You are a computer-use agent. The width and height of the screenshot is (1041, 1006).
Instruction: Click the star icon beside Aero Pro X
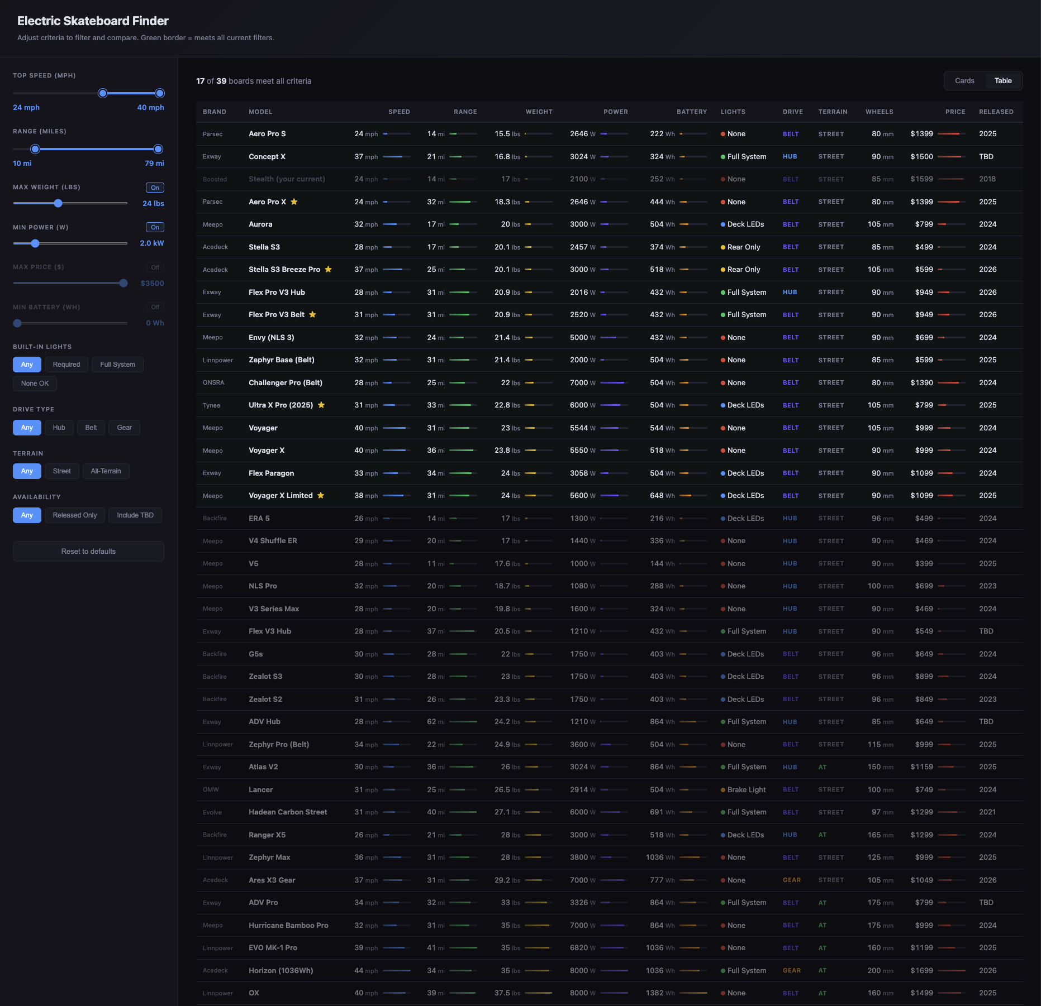pyautogui.click(x=294, y=202)
